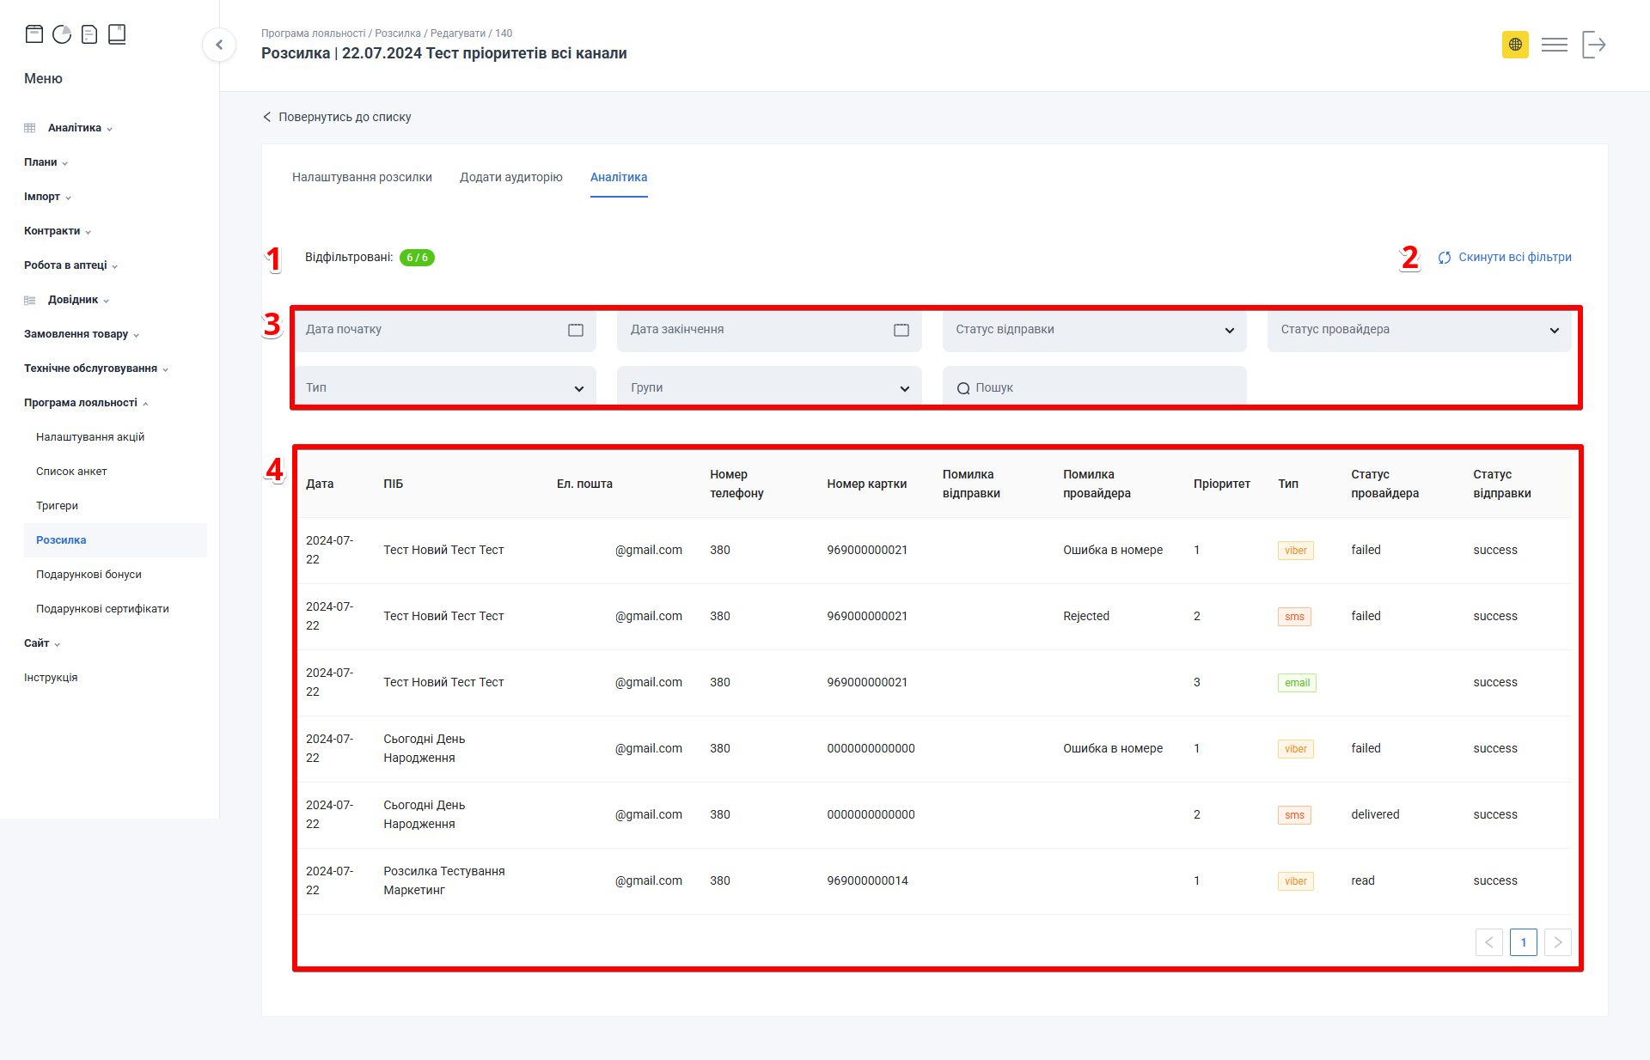This screenshot has height=1060, width=1650.
Task: Open Тригери in sidebar
Action: pyautogui.click(x=57, y=506)
